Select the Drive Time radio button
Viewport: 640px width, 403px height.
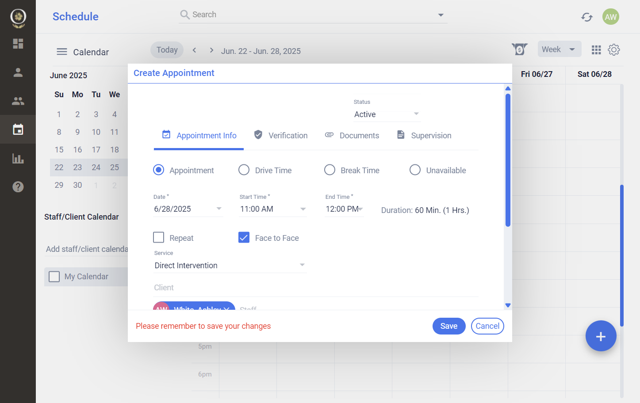[x=244, y=170]
